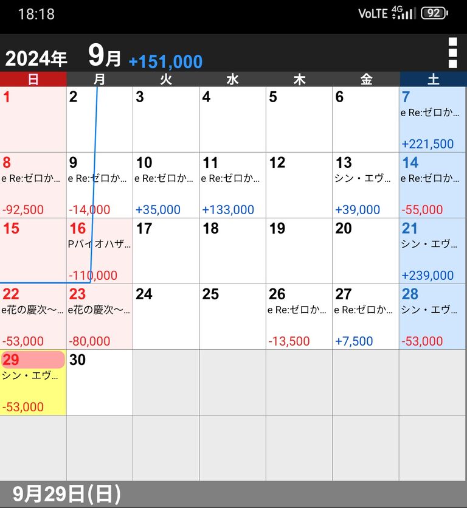The height and width of the screenshot is (508, 467).
Task: Tap シン・エヴ… entry on day 13
Action: point(363,178)
